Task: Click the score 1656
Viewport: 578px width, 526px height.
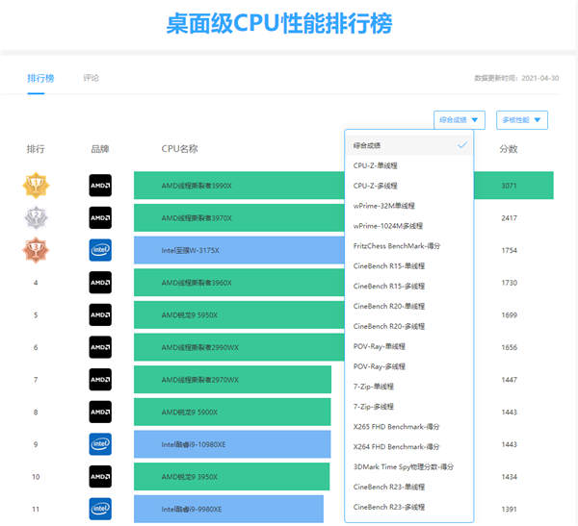Action: (509, 347)
